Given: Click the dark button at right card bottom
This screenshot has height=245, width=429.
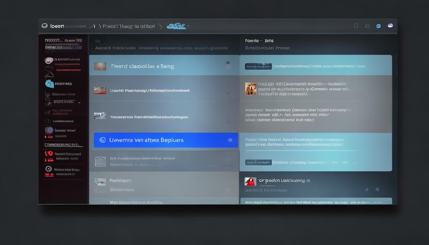Looking at the screenshot, I should [258, 162].
